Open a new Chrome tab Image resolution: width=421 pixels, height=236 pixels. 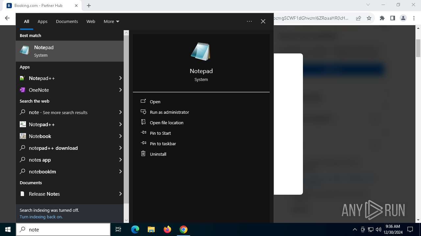pos(89,6)
